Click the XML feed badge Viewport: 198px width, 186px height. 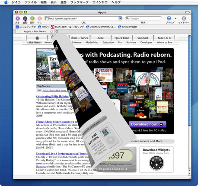pyautogui.click(x=39, y=90)
